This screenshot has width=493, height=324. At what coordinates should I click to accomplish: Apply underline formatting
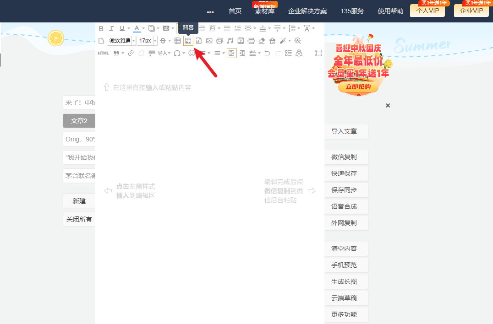(x=122, y=28)
